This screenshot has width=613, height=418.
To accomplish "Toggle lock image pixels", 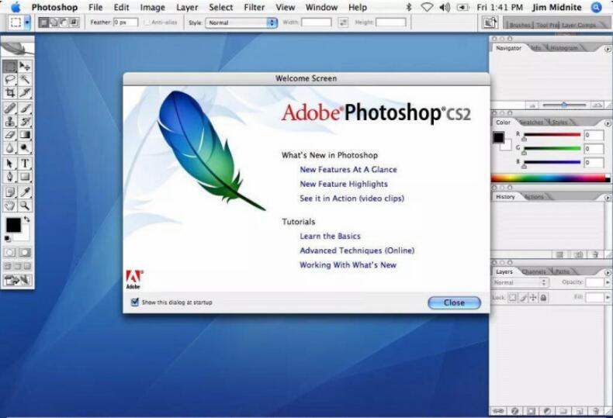I will 523,298.
